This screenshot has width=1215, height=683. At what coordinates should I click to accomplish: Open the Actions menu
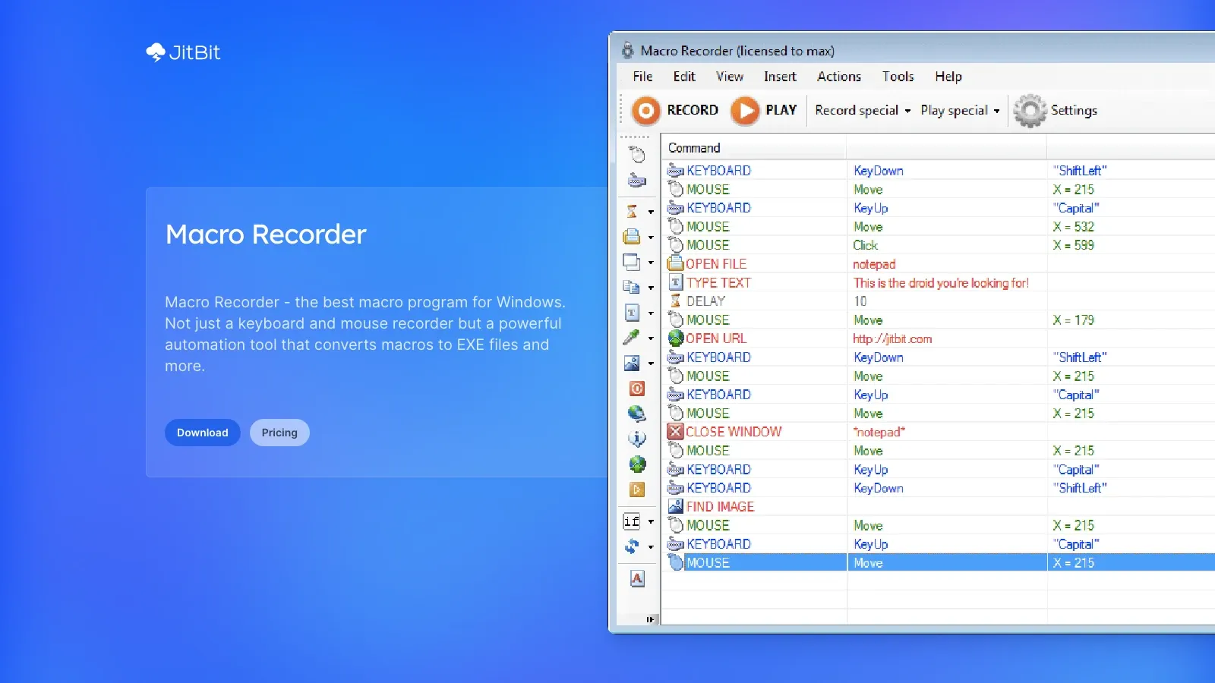tap(839, 77)
